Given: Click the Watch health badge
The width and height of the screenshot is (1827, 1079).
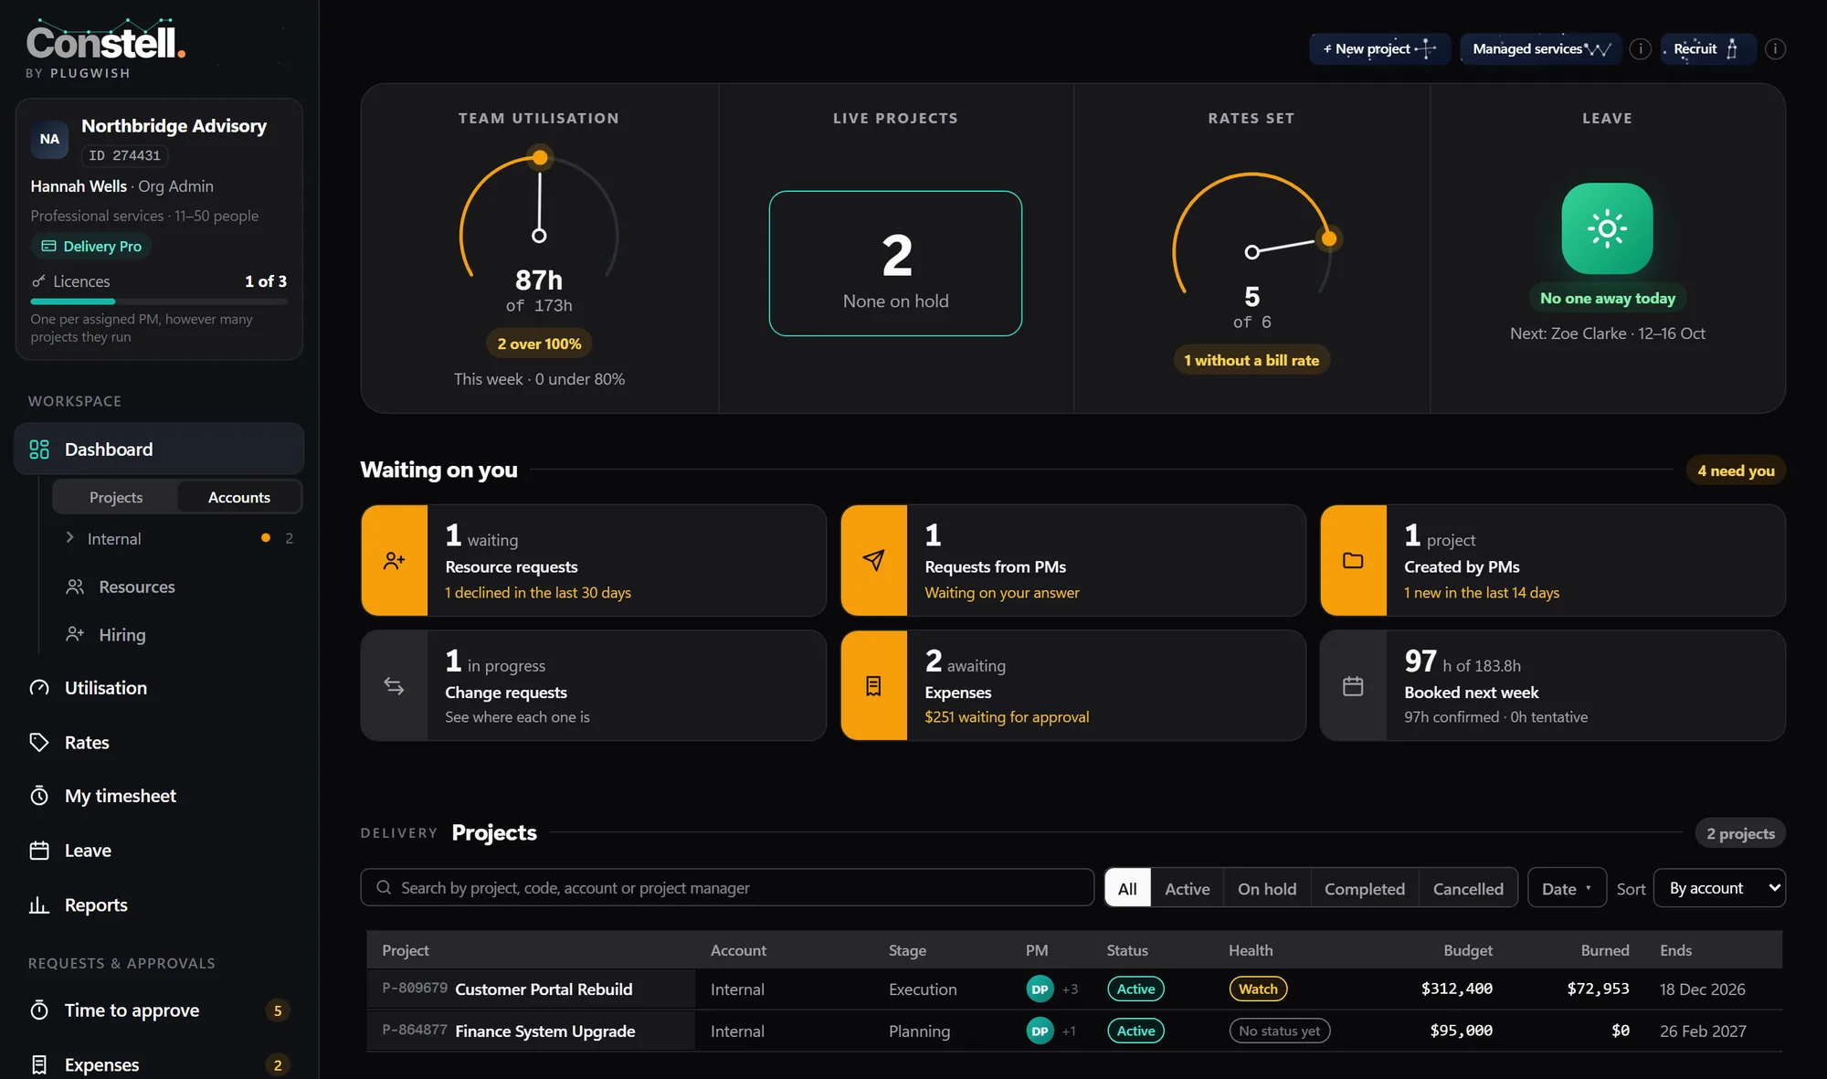Looking at the screenshot, I should coord(1258,989).
